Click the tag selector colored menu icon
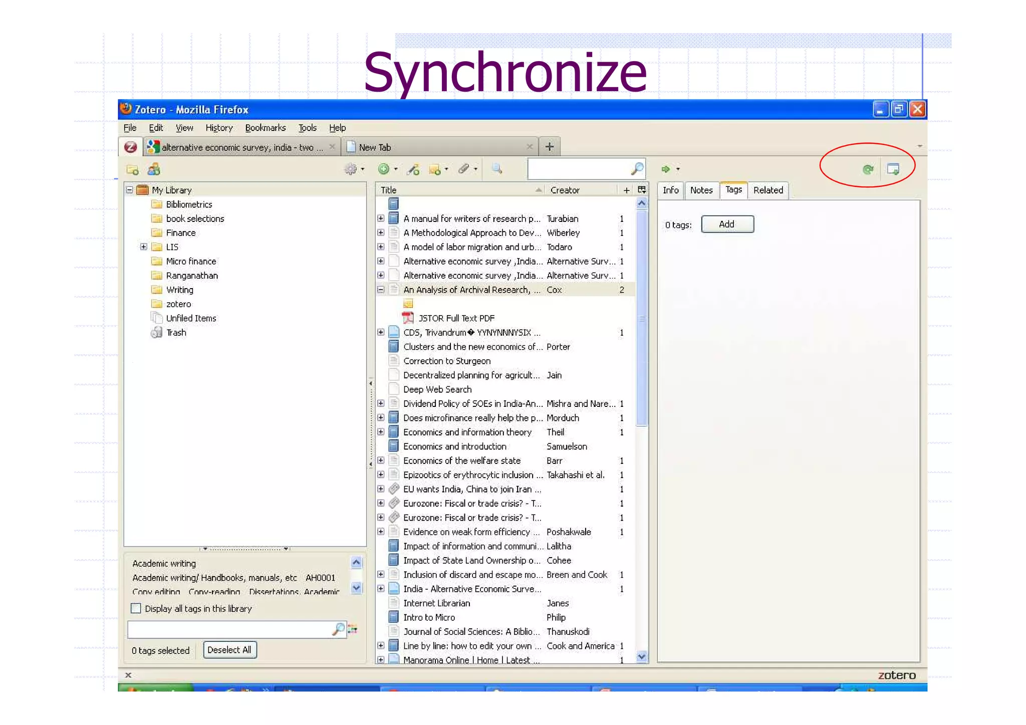 (353, 629)
